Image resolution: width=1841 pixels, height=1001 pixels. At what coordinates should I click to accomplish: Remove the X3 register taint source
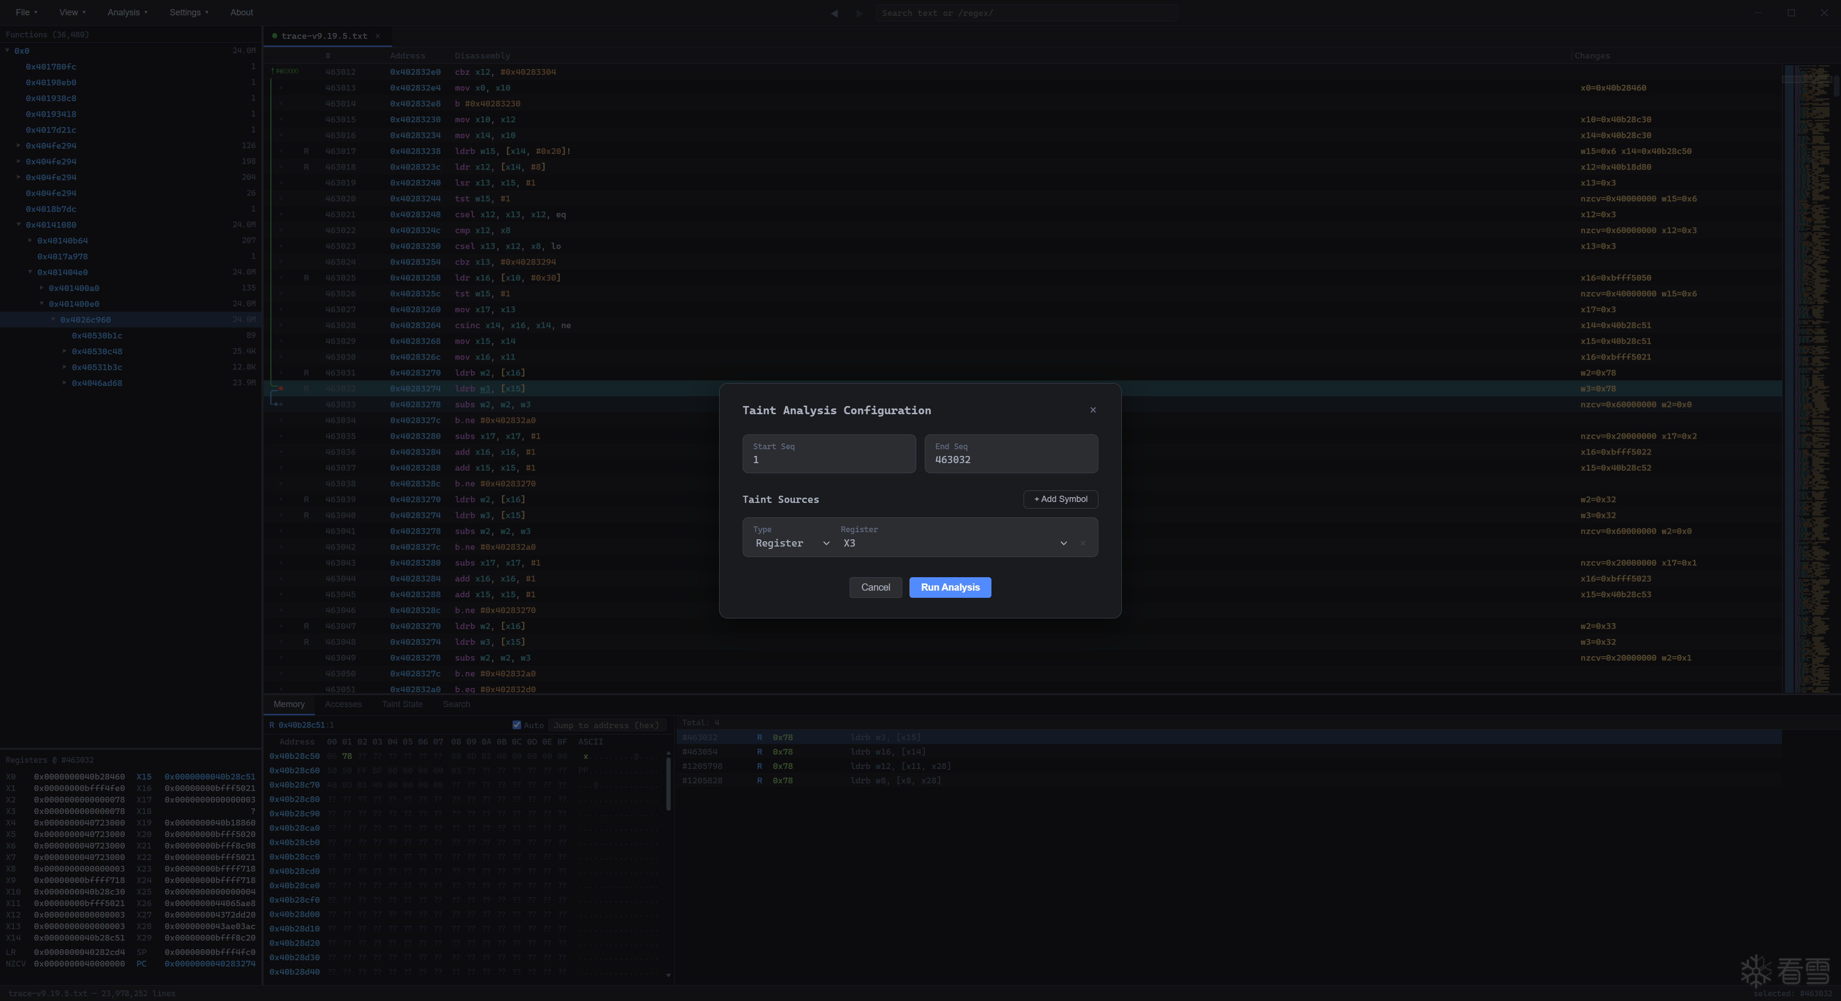click(x=1083, y=544)
